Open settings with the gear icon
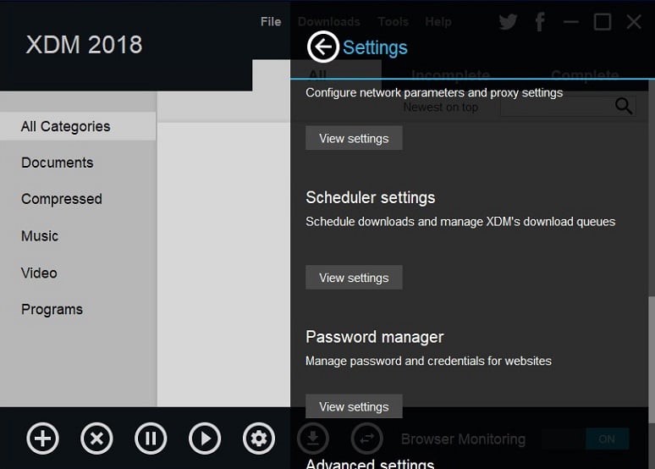Viewport: 655px width, 469px height. pos(259,439)
